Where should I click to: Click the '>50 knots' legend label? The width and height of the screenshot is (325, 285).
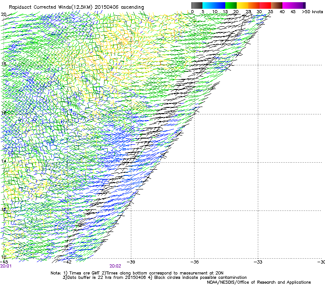(x=312, y=12)
